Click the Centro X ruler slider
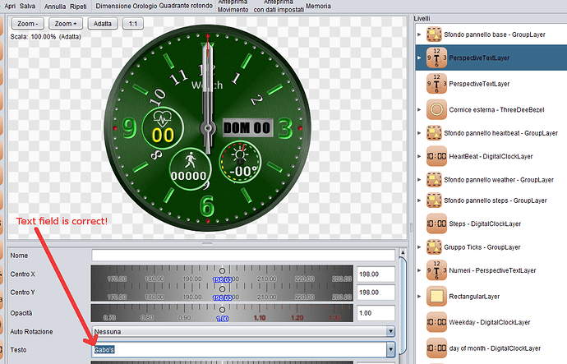Screen dimensions: 567x364 click(x=222, y=274)
